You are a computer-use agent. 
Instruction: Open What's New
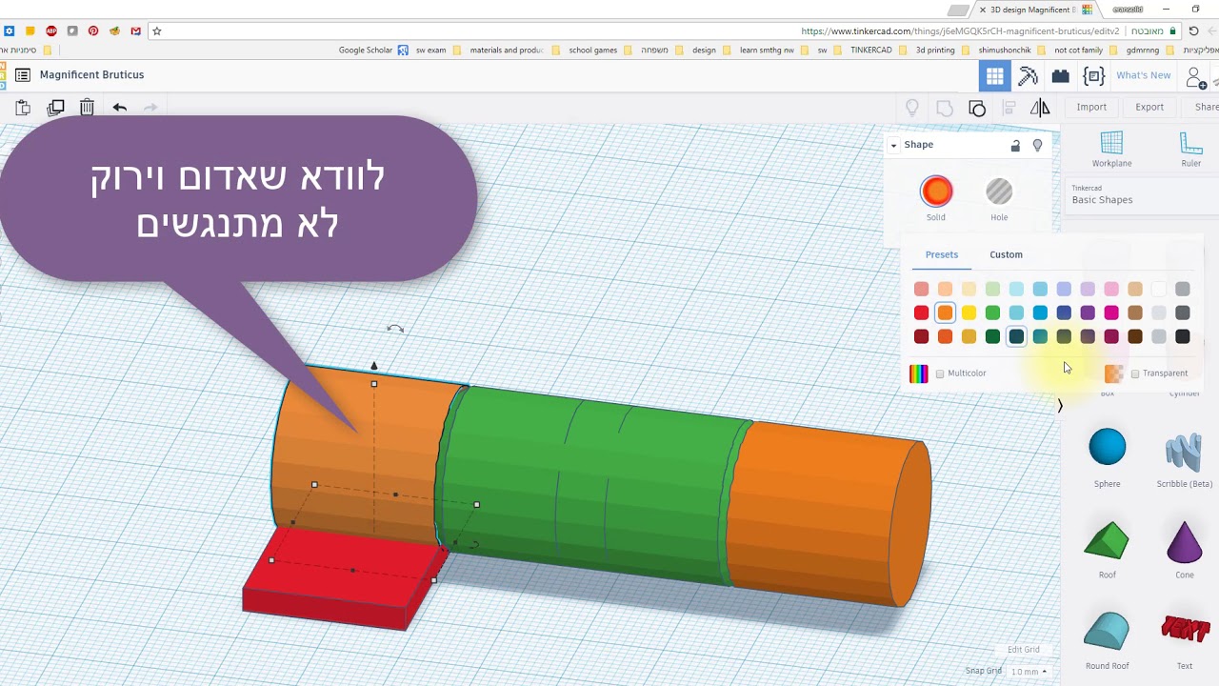pos(1143,75)
